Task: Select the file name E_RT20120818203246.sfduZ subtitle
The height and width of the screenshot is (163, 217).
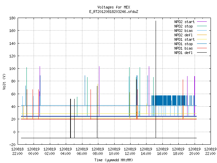Action: (x=114, y=12)
